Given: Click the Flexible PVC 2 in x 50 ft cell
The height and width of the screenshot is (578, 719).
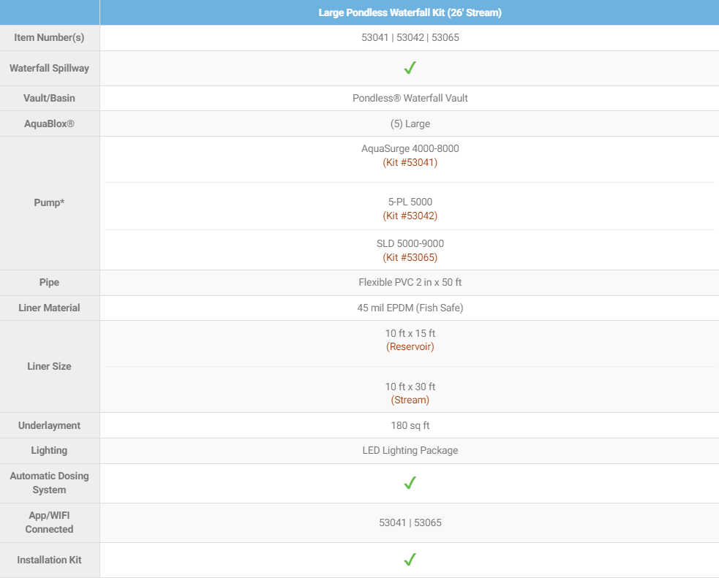Looking at the screenshot, I should click(x=410, y=282).
